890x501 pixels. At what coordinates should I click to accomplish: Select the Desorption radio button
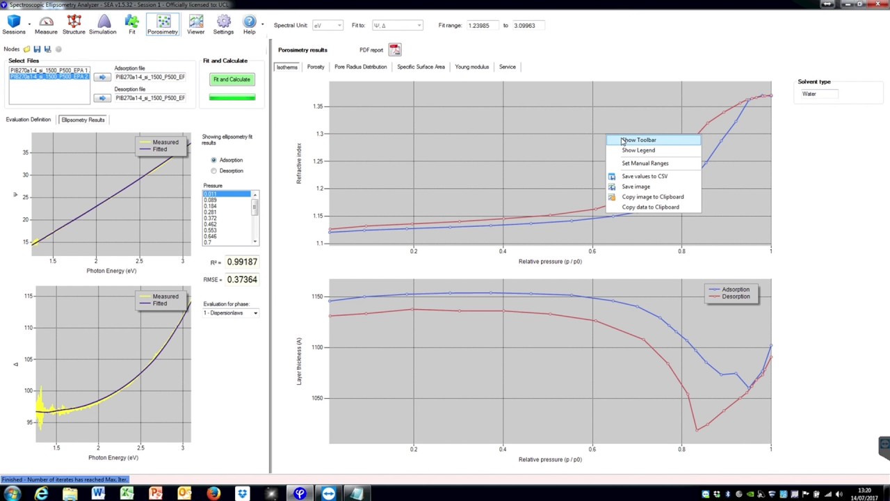pos(214,171)
